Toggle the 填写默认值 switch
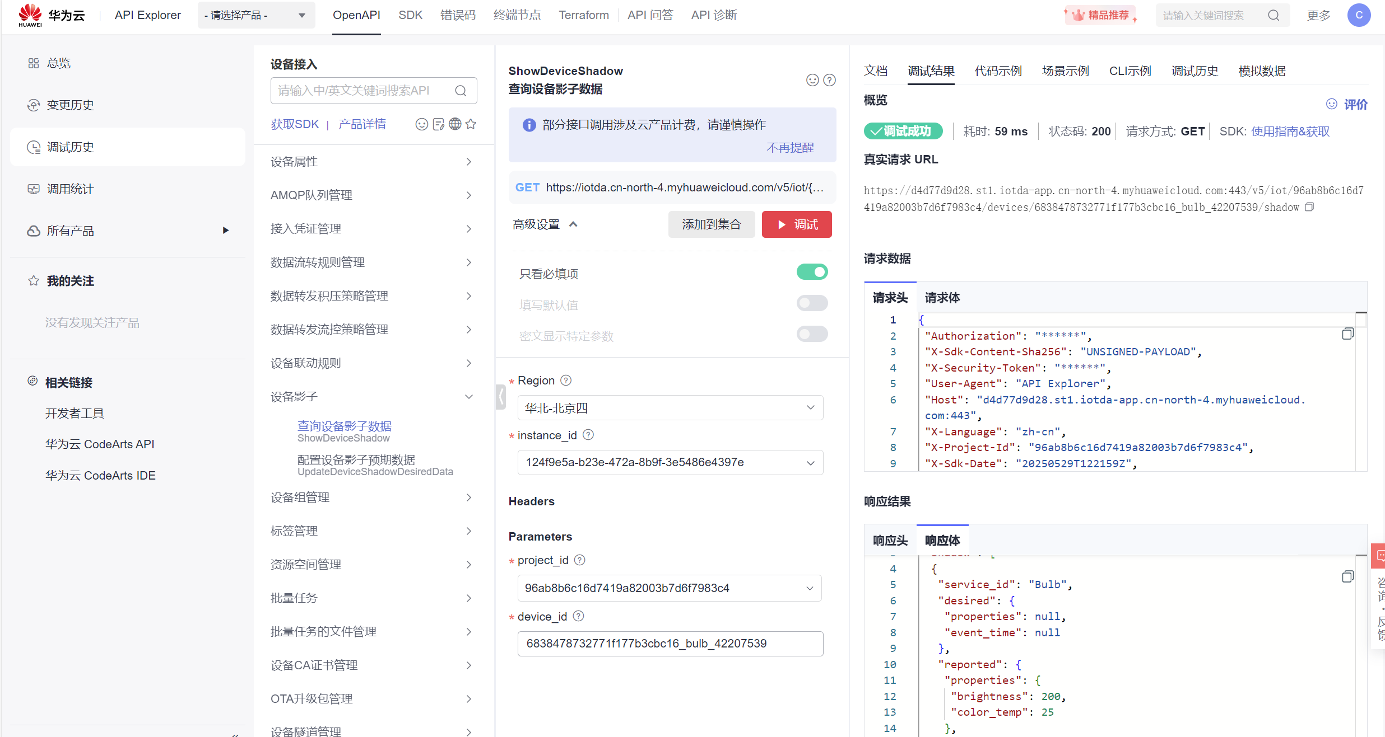The height and width of the screenshot is (737, 1385). (x=812, y=303)
